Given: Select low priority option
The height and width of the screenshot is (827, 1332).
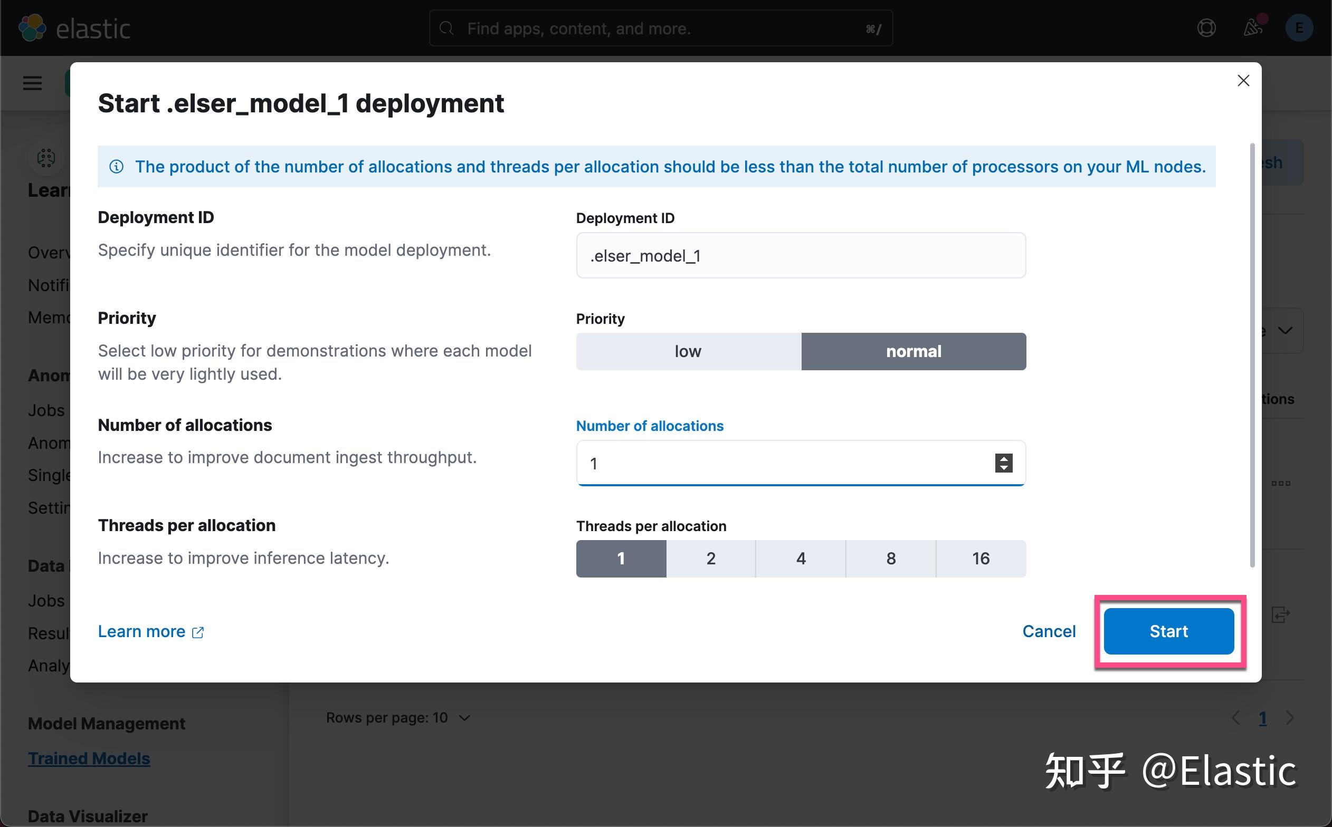Looking at the screenshot, I should (688, 351).
